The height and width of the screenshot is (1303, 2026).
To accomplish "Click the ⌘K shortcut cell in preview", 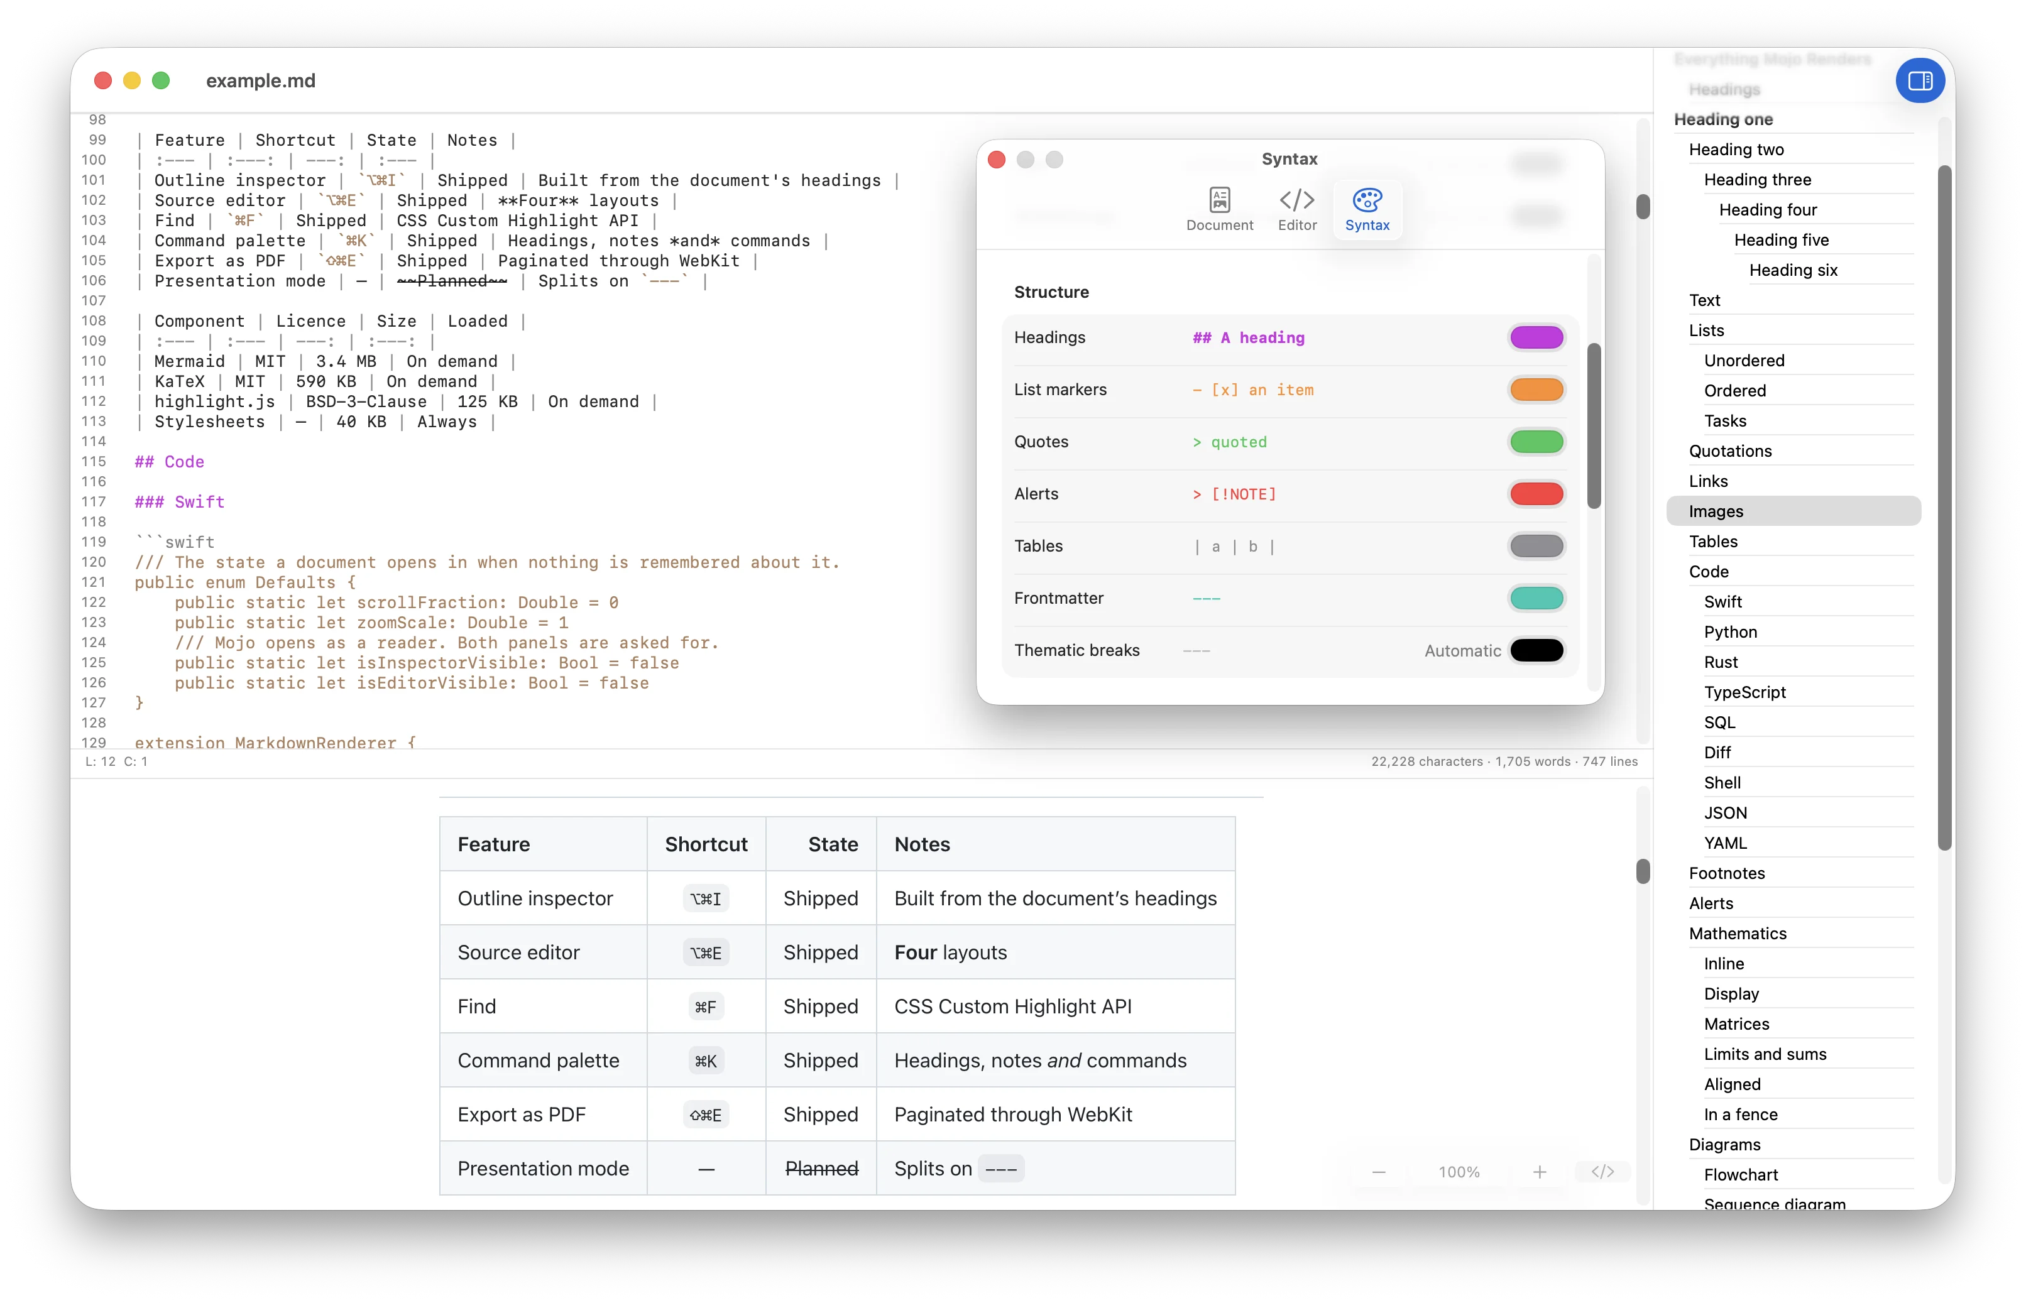I will pyautogui.click(x=706, y=1061).
